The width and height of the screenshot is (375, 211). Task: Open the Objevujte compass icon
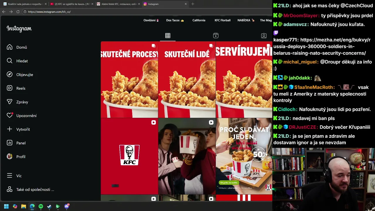click(10, 74)
